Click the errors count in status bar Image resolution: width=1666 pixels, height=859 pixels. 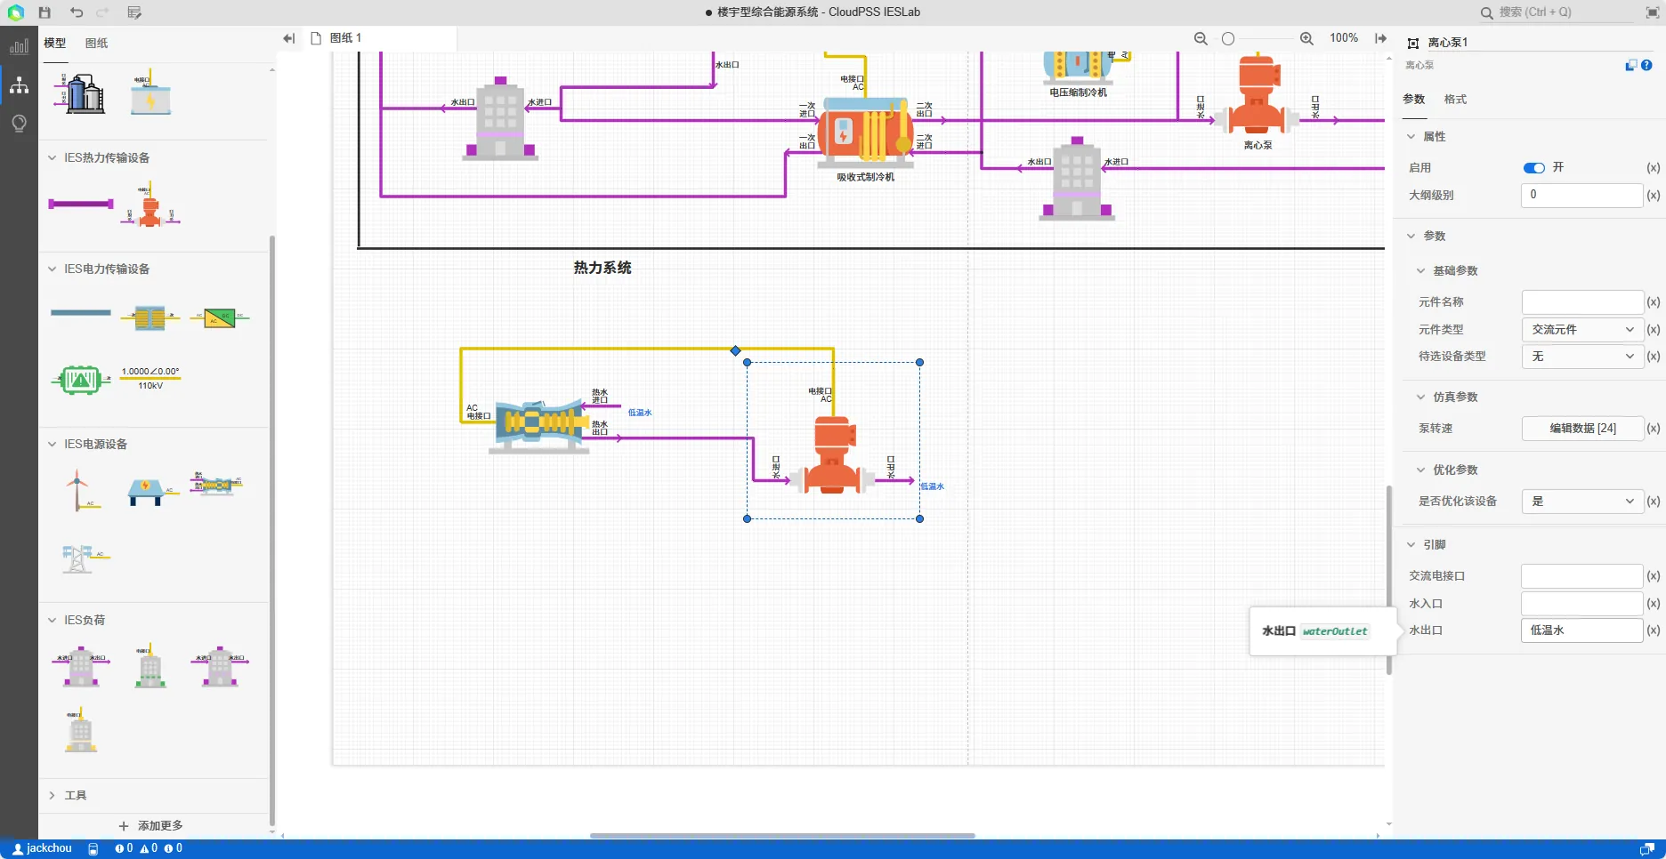click(124, 848)
